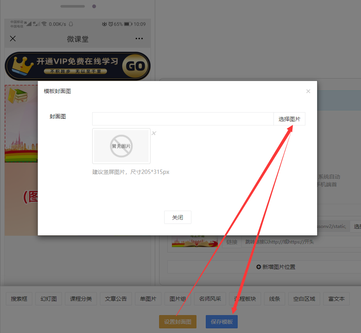
Task: Click the 跳转链接 URL input field
Action: tap(301, 242)
